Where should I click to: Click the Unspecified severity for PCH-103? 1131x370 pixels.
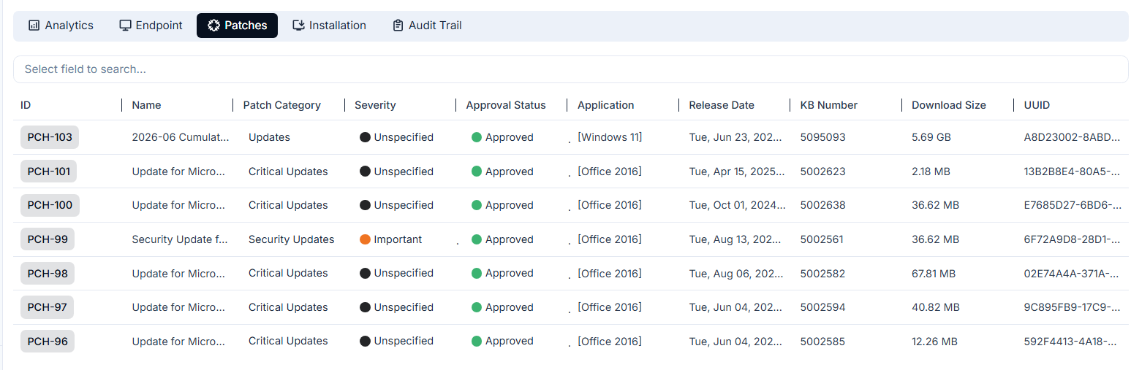(397, 137)
